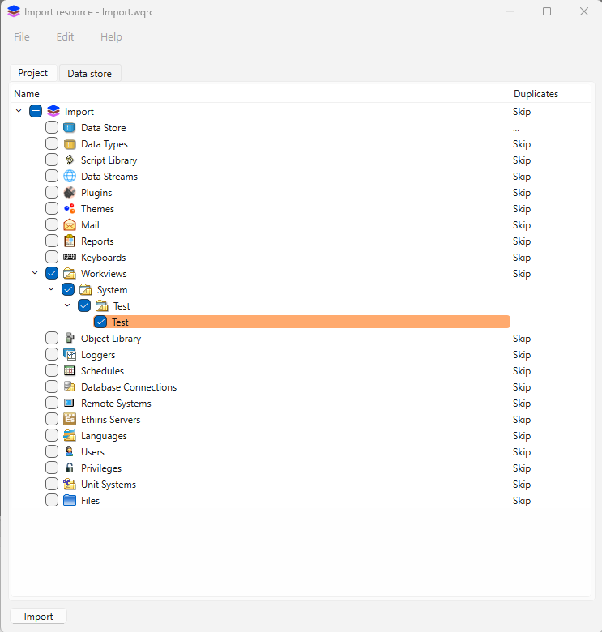The image size is (602, 632).
Task: Click the Script Library icon
Action: coord(70,160)
